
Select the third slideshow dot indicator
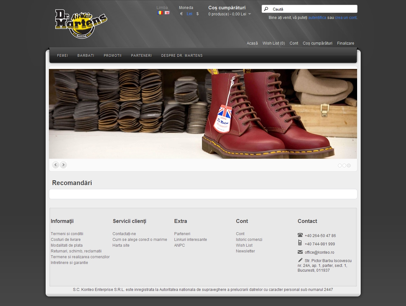pyautogui.click(x=349, y=166)
